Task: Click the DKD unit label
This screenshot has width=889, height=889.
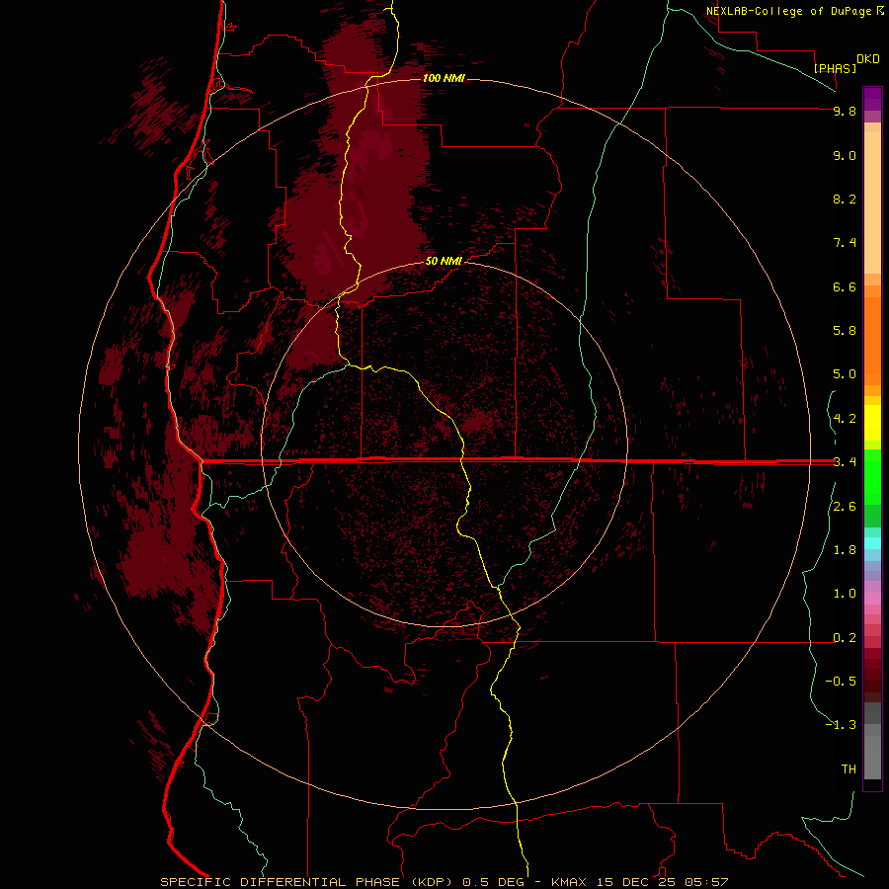Action: pos(868,59)
